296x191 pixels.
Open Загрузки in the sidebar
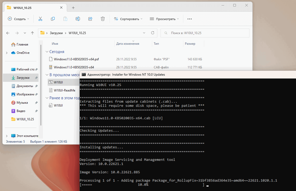click(x=21, y=78)
